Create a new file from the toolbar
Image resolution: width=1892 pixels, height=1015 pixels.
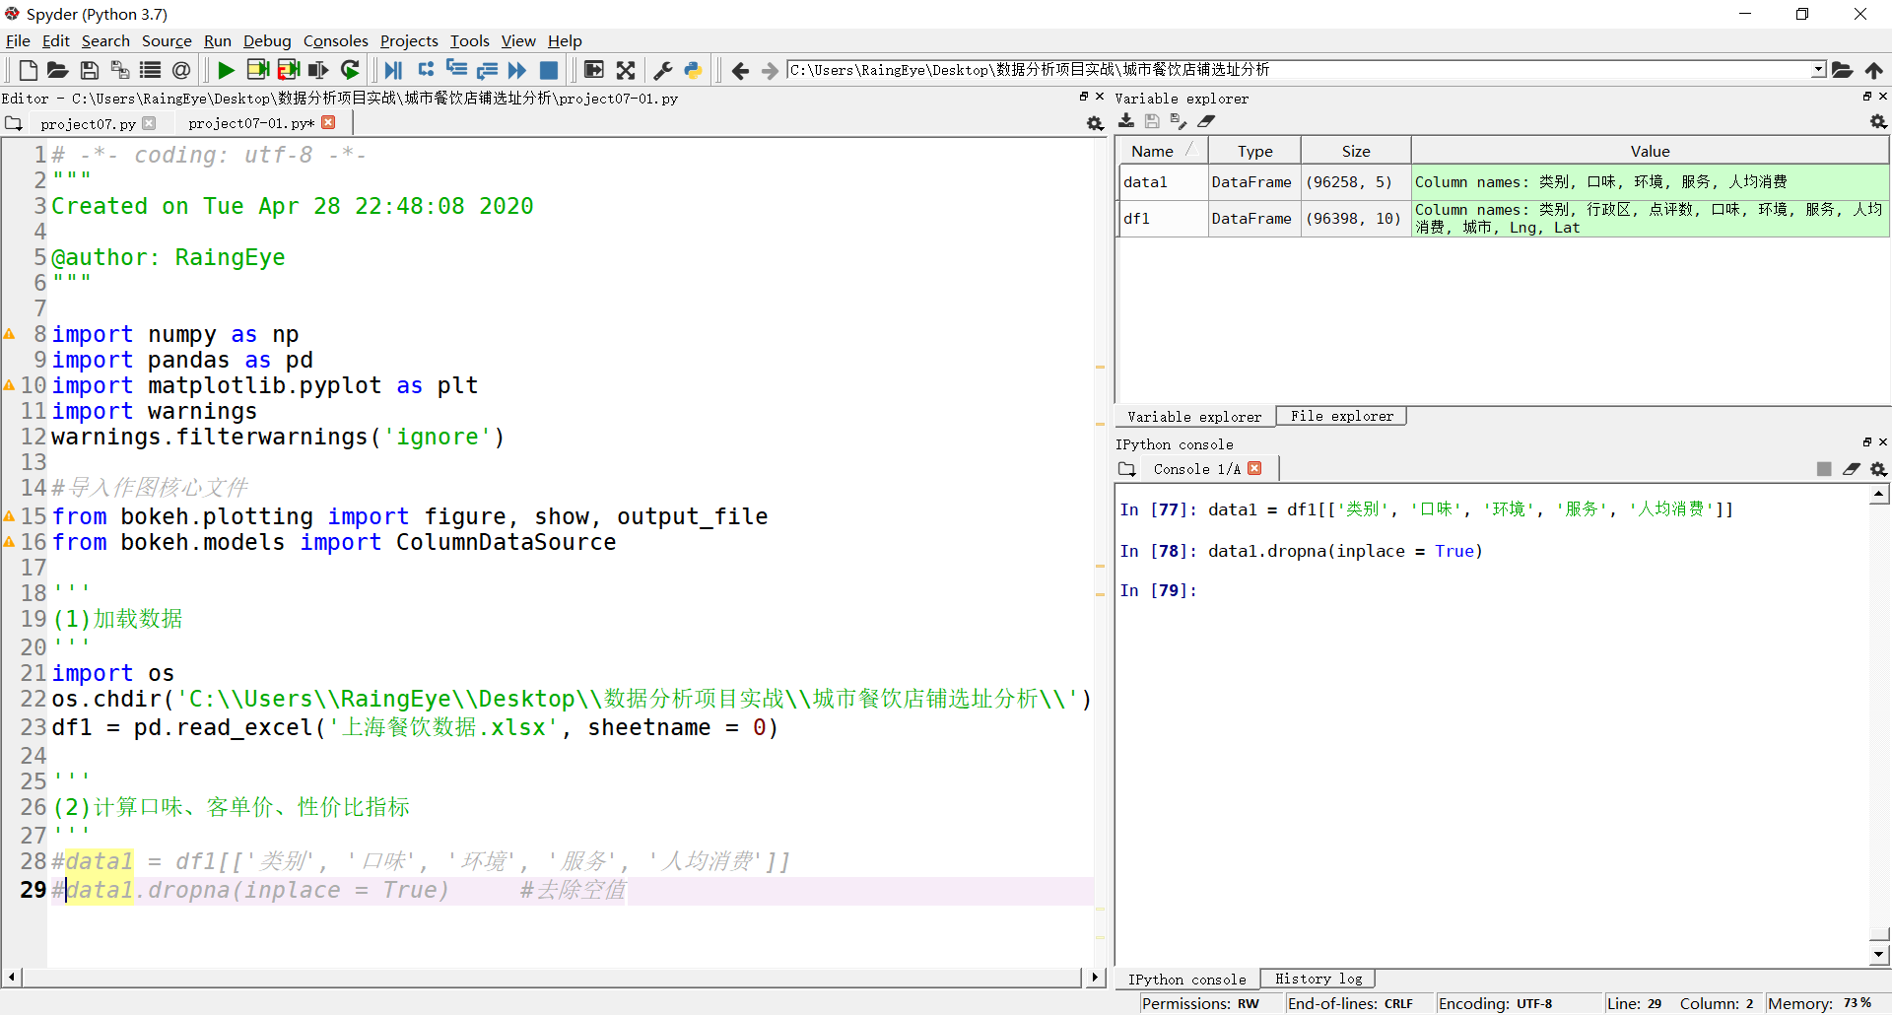(28, 70)
